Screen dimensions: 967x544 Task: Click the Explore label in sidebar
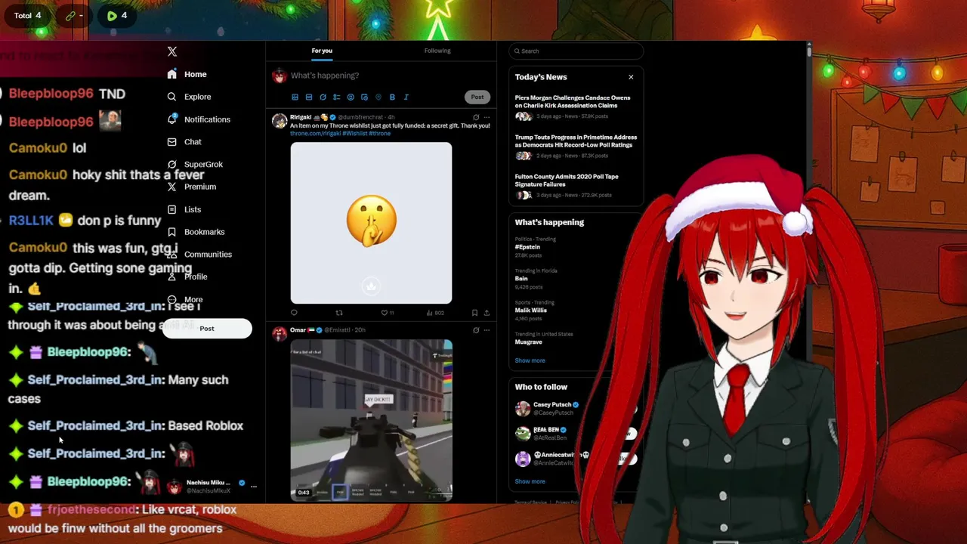[x=197, y=97]
